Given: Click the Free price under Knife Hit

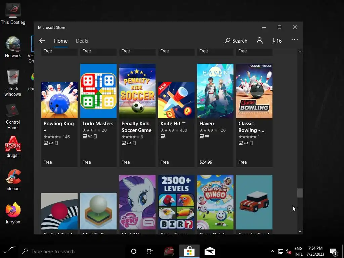Looking at the screenshot, I should pyautogui.click(x=165, y=162).
